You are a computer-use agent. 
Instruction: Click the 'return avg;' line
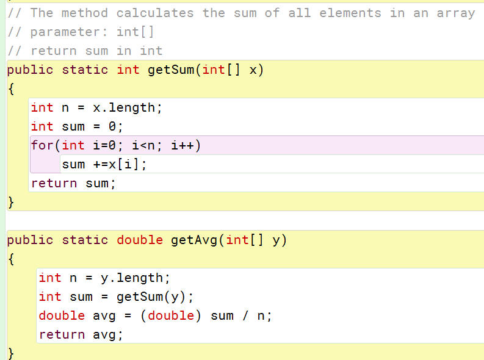coord(81,335)
